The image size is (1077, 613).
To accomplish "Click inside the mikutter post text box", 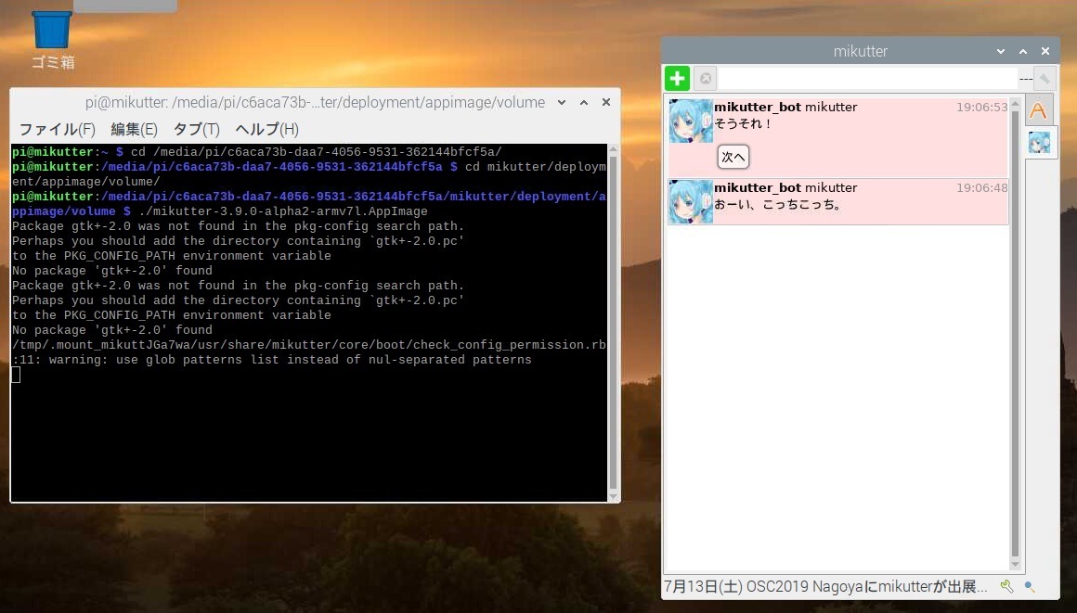I will tap(867, 78).
